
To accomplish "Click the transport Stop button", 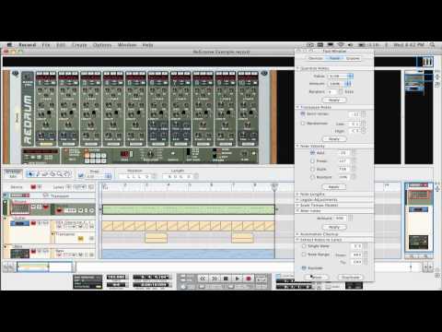I will click(226, 279).
